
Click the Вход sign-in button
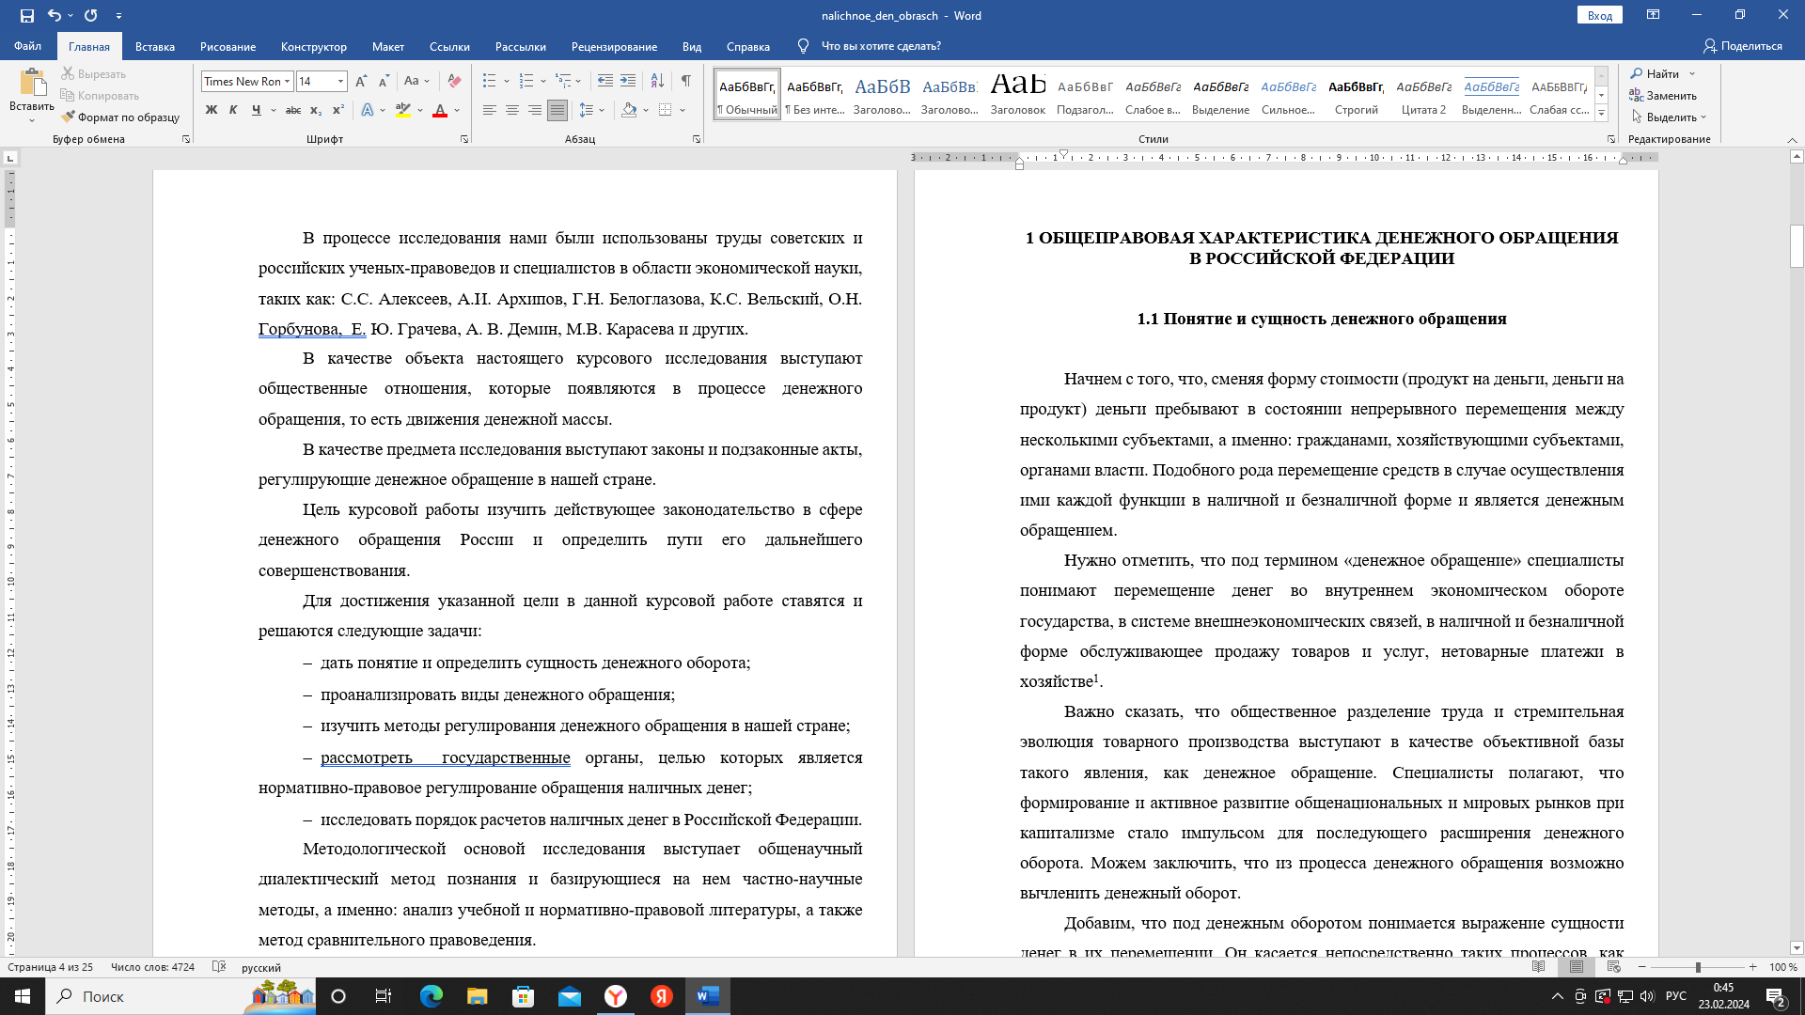point(1600,15)
